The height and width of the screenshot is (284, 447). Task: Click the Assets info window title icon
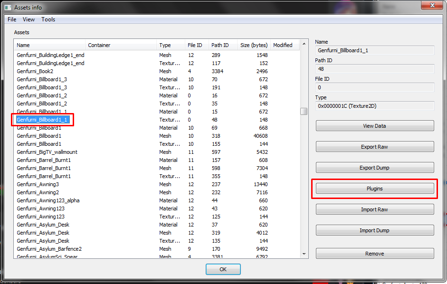coord(8,8)
